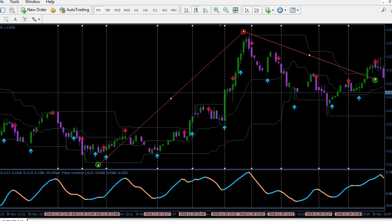392x221 pixels.
Task: Open the indicators list dropdown
Action: click(270, 10)
